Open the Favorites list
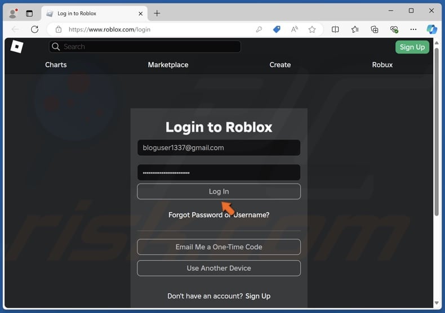The width and height of the screenshot is (445, 313). click(355, 29)
